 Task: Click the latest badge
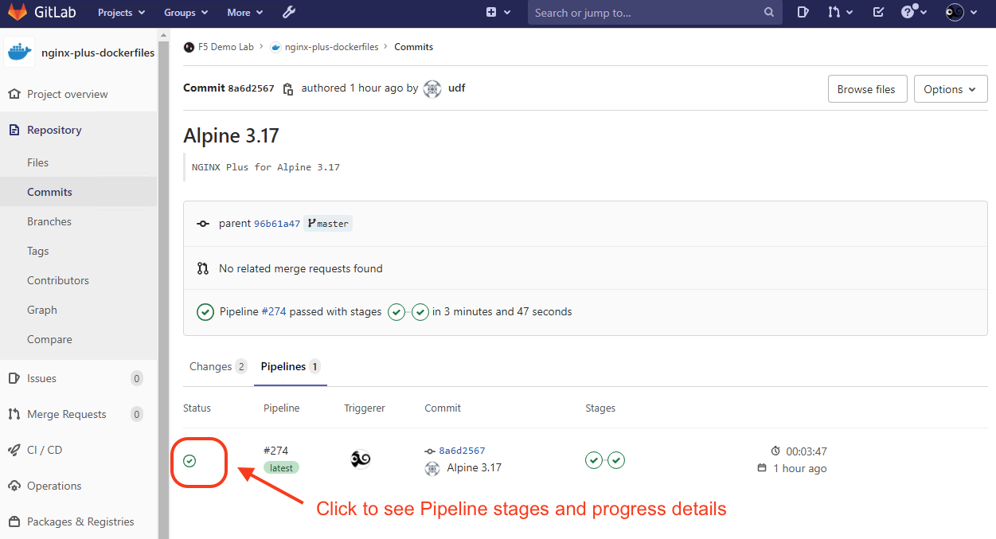[281, 468]
